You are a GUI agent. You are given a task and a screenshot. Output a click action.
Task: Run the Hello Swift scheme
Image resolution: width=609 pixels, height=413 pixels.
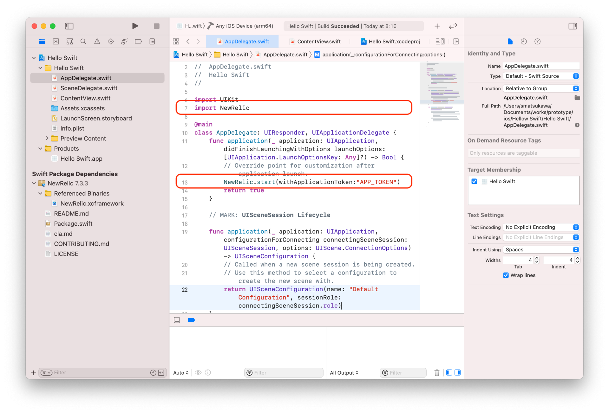[x=135, y=26]
